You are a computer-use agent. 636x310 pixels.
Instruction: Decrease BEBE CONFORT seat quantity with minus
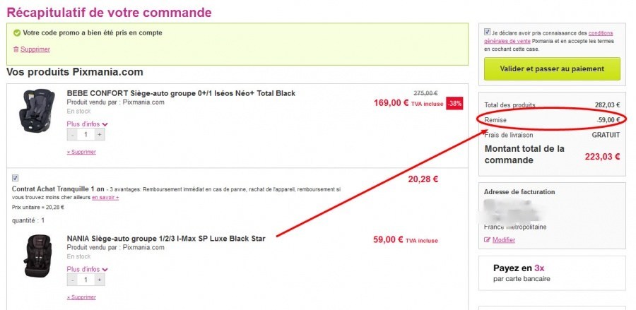tap(73, 135)
